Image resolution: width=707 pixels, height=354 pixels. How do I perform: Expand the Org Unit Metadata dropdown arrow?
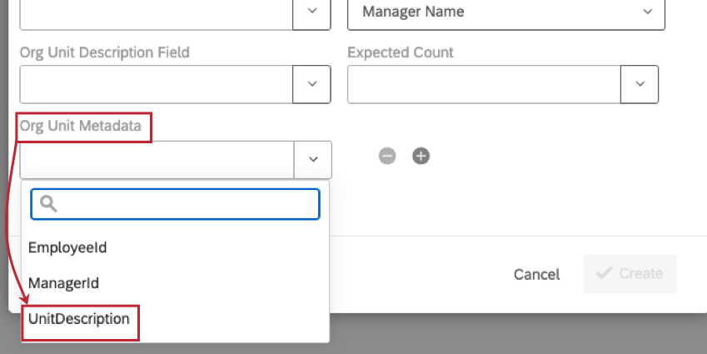[313, 159]
